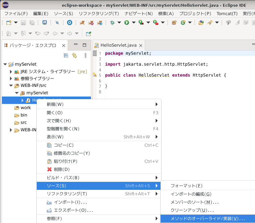Select the HelloServlet.java editor tab
This screenshot has width=255, height=223.
point(119,45)
